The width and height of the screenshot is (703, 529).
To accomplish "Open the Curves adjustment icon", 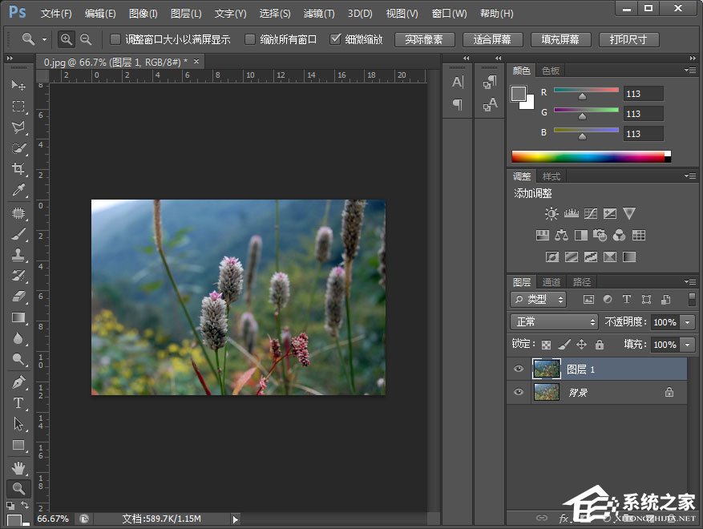I will tap(592, 213).
